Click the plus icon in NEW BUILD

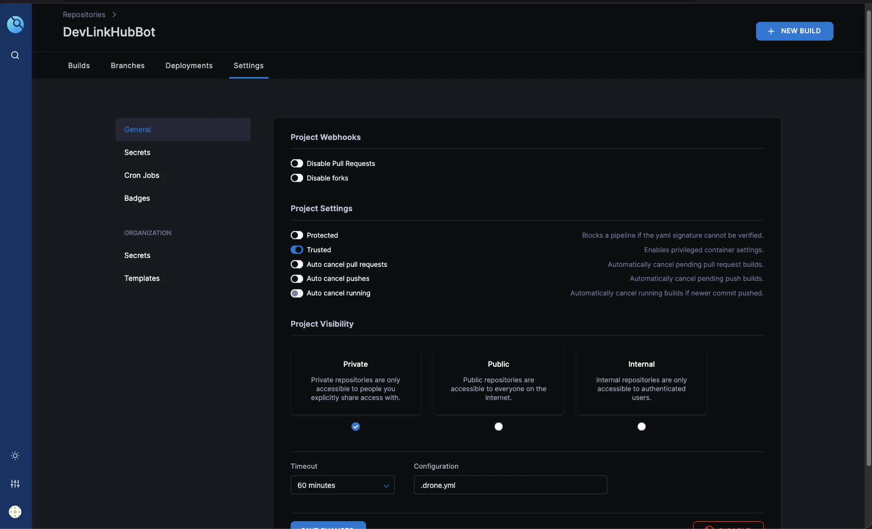771,31
